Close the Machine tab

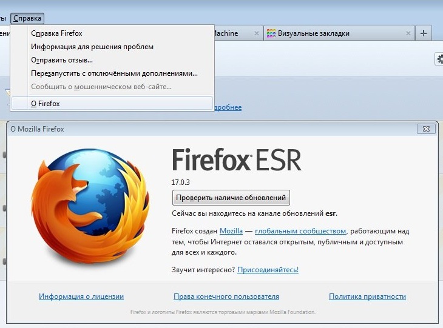click(x=256, y=33)
